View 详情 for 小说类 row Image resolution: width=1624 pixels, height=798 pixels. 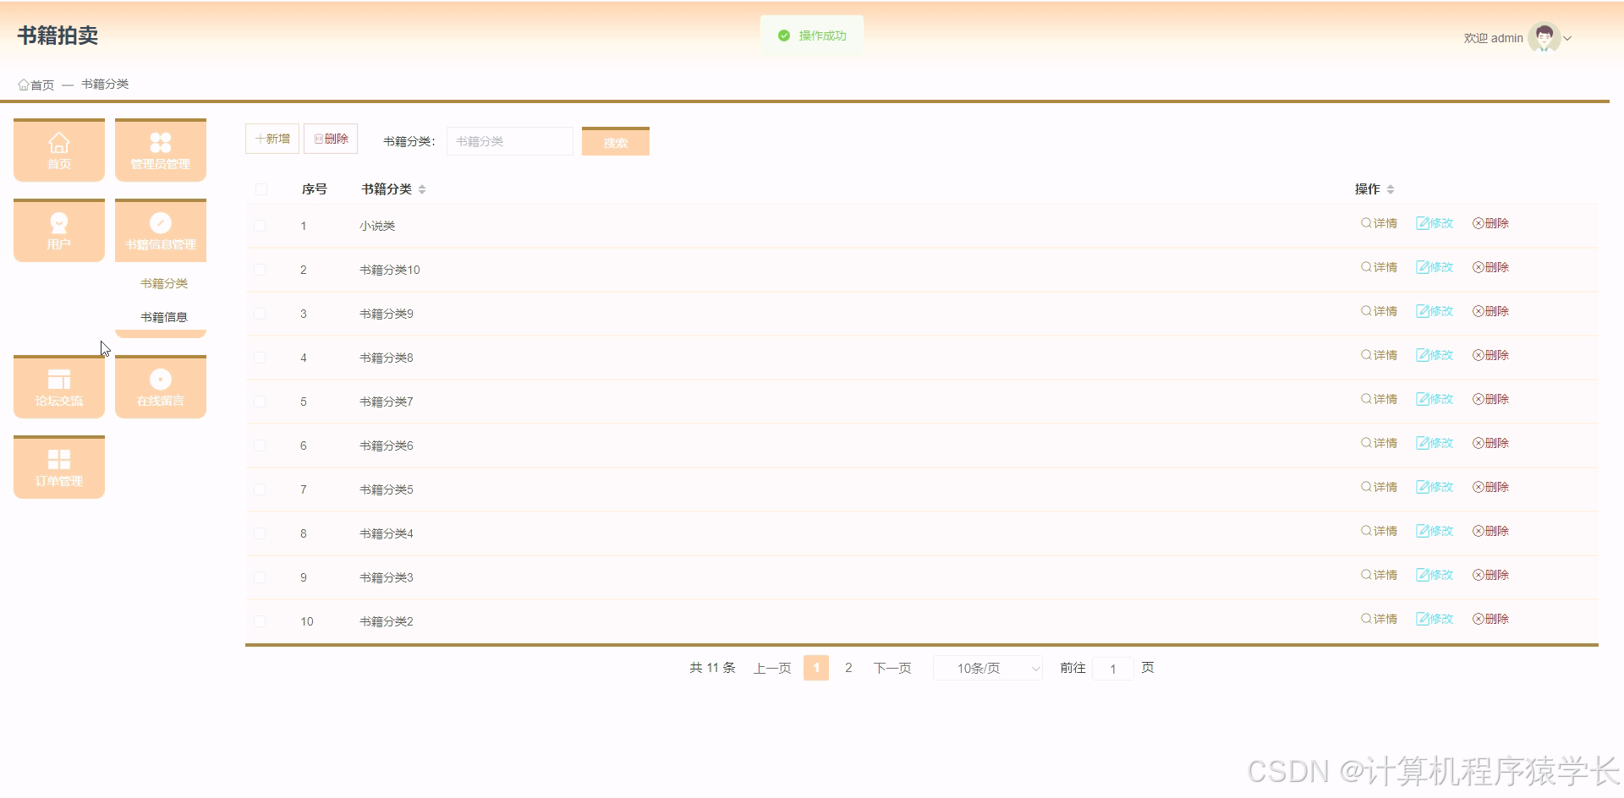point(1379,223)
